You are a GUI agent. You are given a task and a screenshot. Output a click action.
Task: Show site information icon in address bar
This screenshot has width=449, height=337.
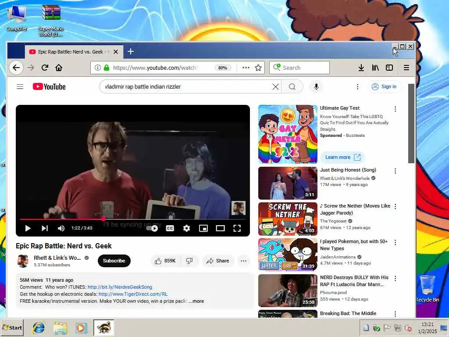pos(98,68)
